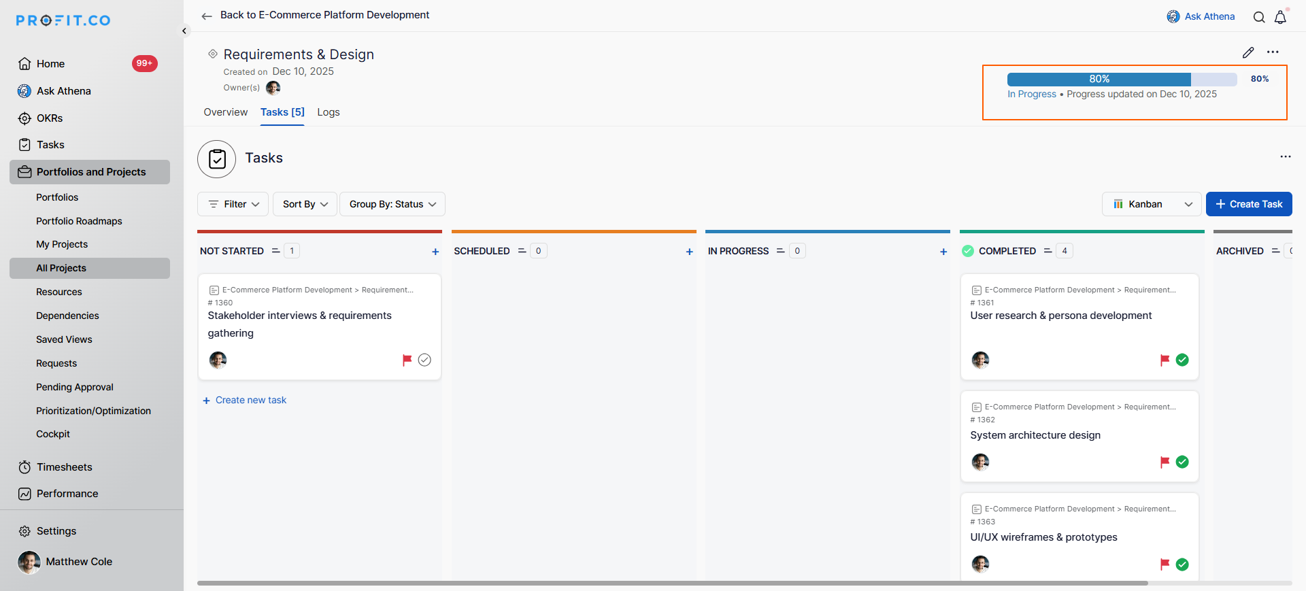Open Tasks section three-dot menu
This screenshot has width=1306, height=591.
[x=1285, y=156]
